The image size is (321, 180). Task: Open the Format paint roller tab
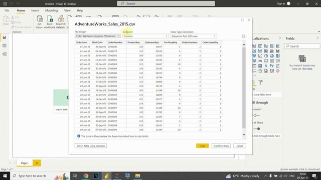(260, 82)
